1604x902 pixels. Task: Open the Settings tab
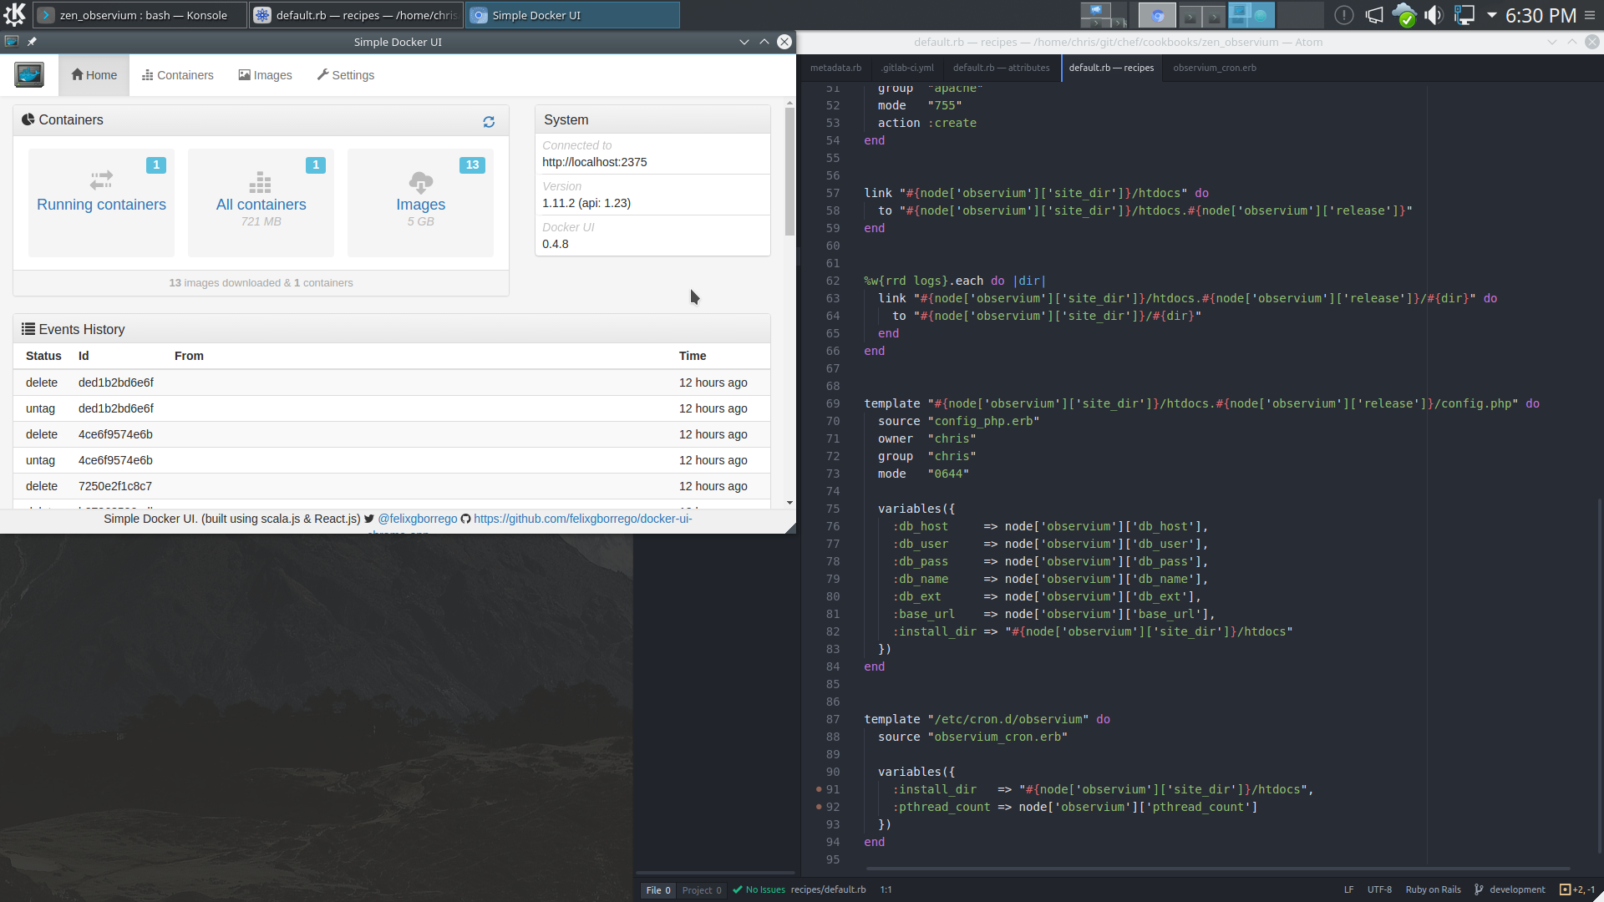345,75
